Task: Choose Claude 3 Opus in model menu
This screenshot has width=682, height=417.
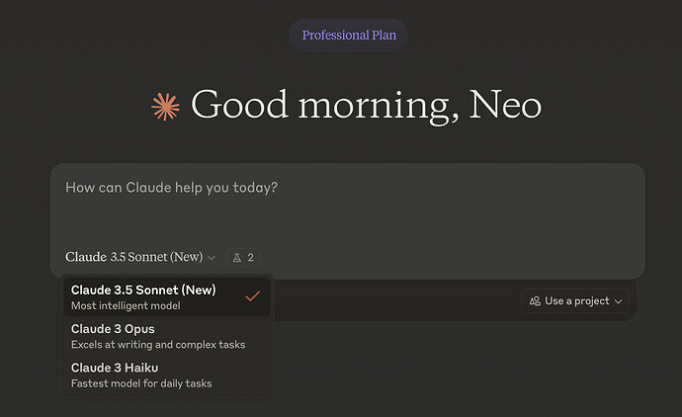Action: tap(167, 336)
